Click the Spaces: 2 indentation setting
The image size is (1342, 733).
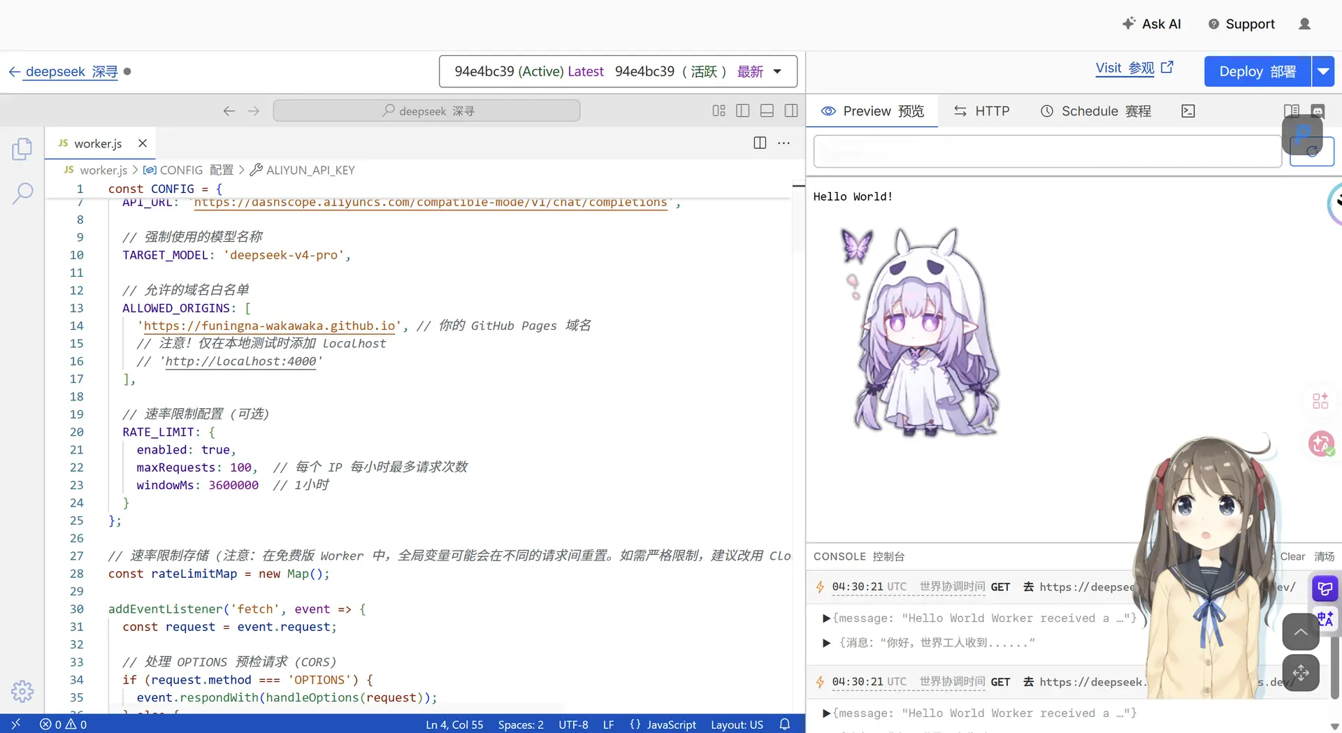[x=521, y=724]
